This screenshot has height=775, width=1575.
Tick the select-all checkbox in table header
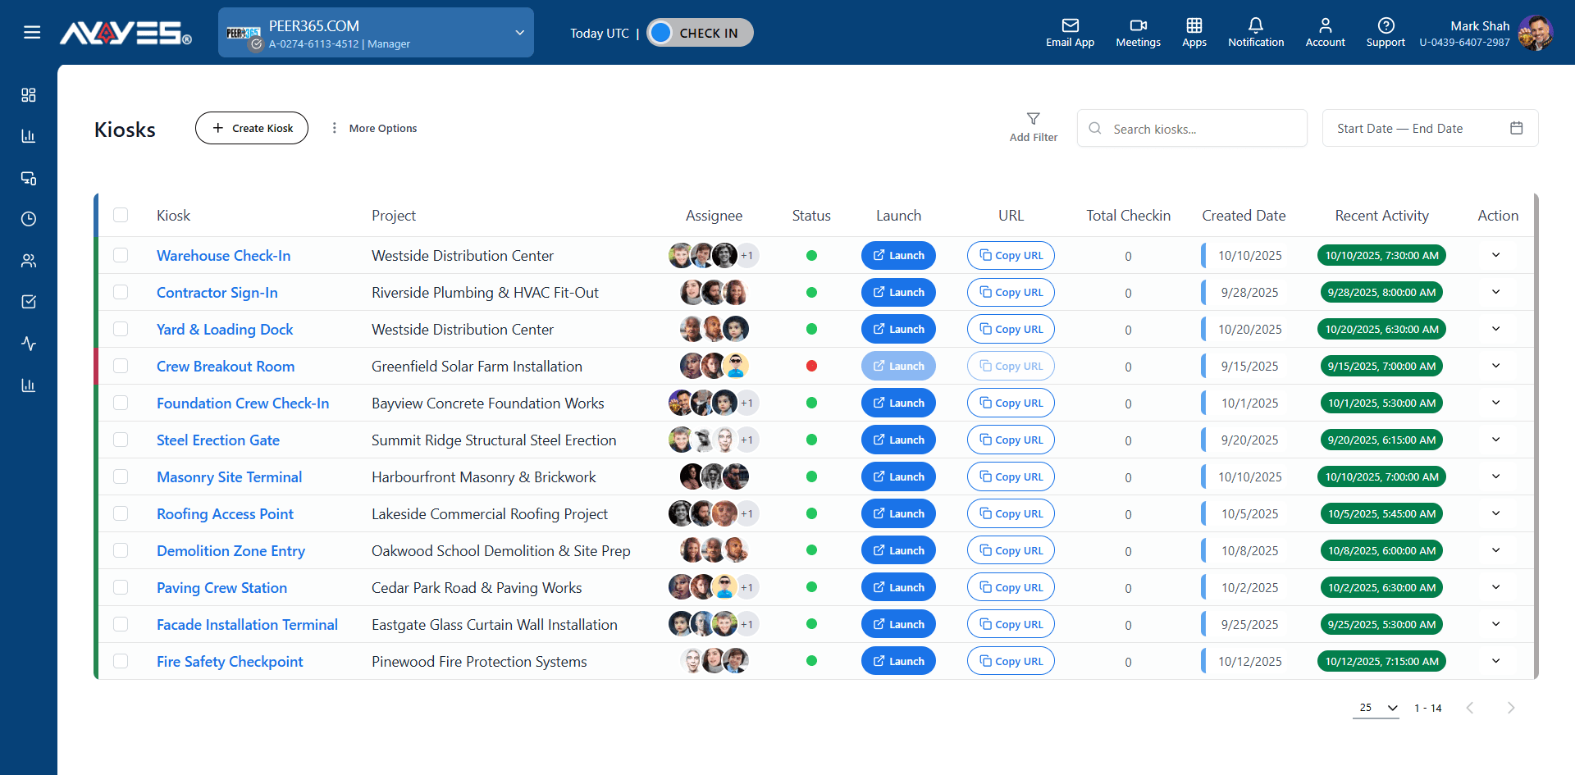[121, 215]
